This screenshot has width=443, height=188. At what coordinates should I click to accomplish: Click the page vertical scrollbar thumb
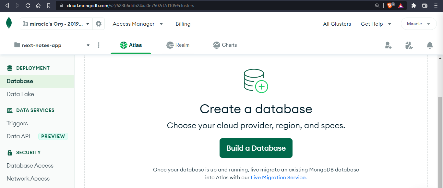(440, 142)
